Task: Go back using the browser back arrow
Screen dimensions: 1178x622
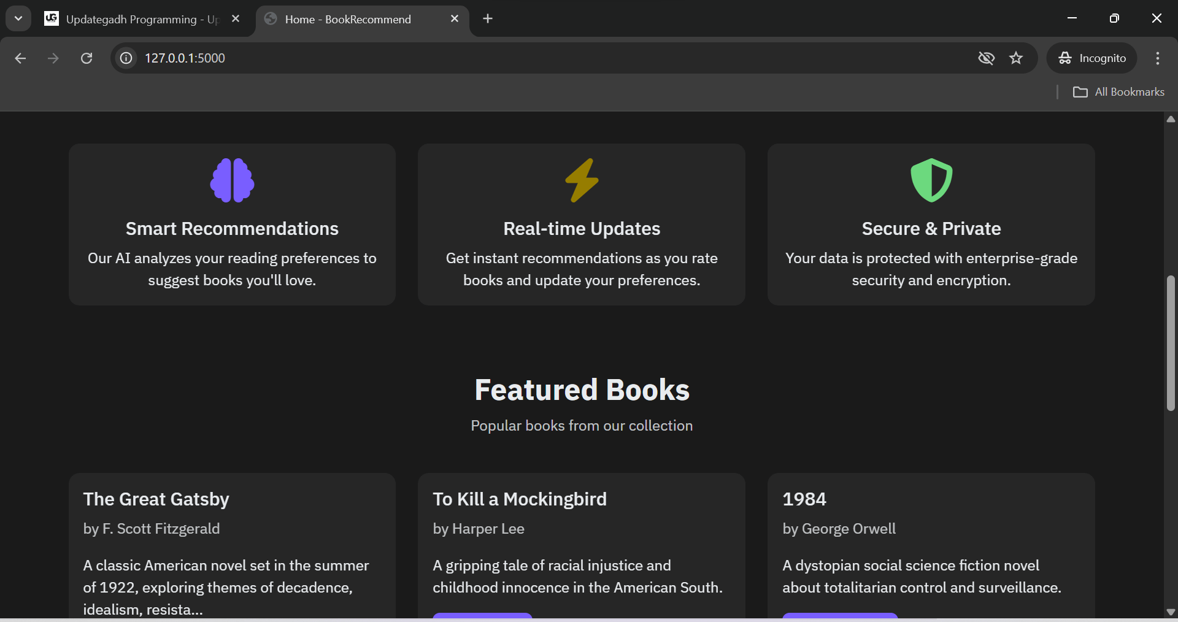Action: tap(20, 58)
